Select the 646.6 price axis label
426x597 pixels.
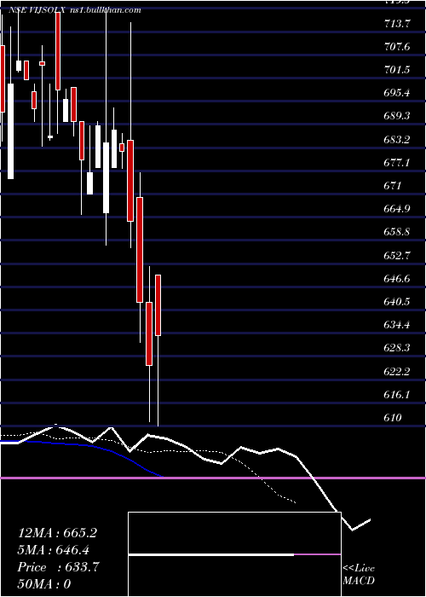tap(397, 279)
